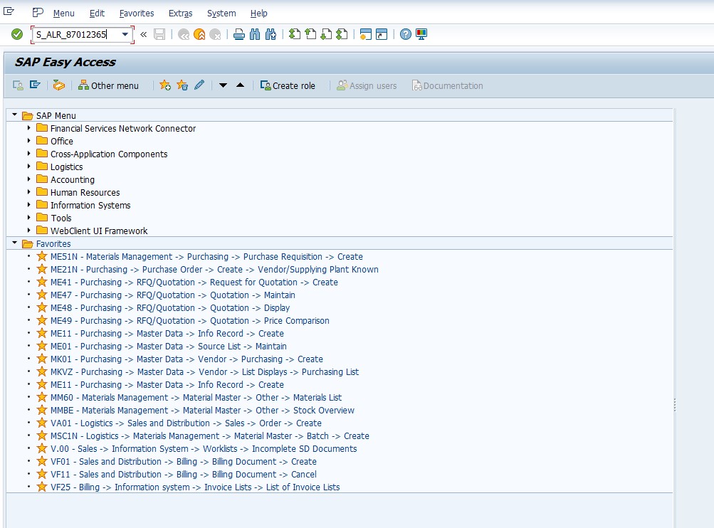Select favorite ME47 Quotation Maintain
714x528 pixels.
172,295
